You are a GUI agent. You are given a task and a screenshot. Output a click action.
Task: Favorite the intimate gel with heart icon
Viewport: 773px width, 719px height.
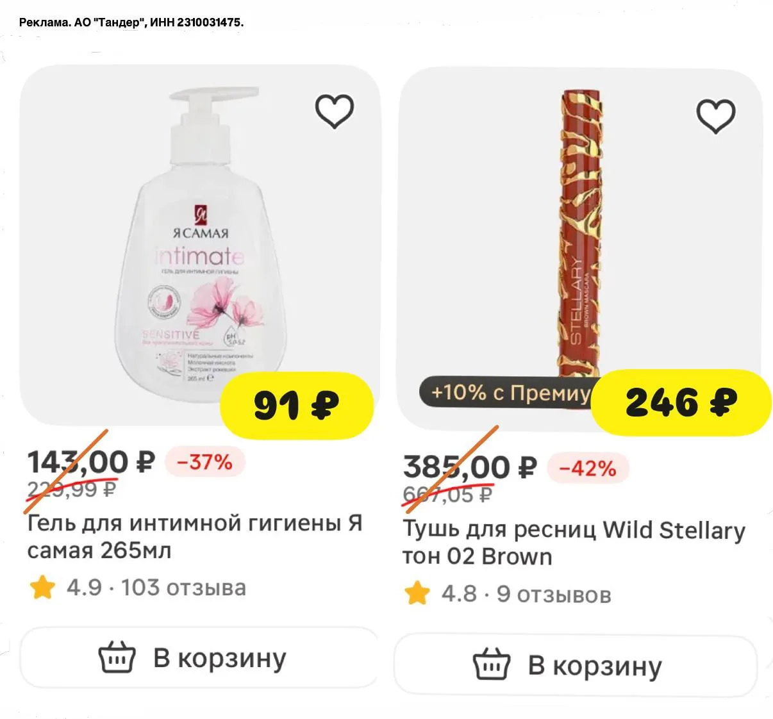pyautogui.click(x=335, y=111)
